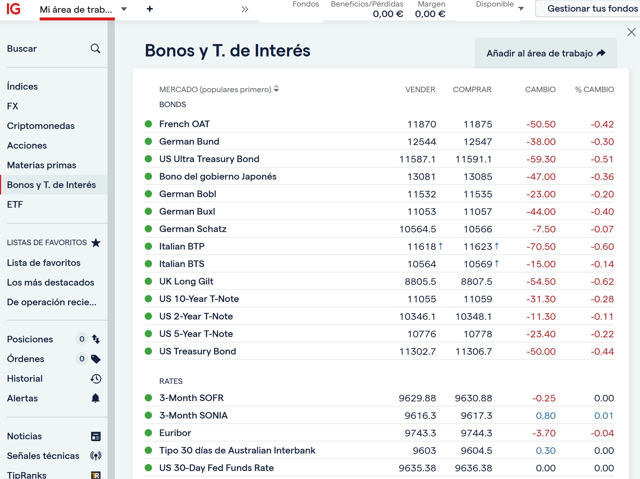The height and width of the screenshot is (479, 640).
Task: Open the search magnifier icon
Action: pos(95,48)
